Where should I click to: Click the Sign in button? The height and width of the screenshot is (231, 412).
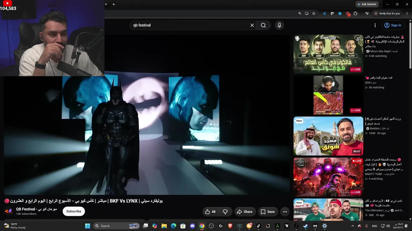(x=393, y=25)
